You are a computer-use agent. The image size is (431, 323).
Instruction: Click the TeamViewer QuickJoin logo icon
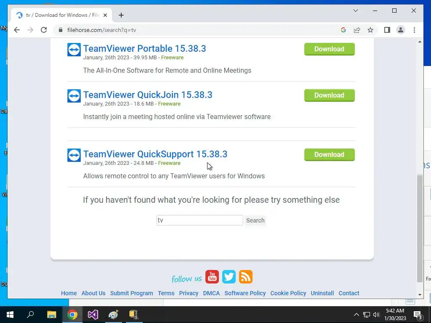[74, 96]
